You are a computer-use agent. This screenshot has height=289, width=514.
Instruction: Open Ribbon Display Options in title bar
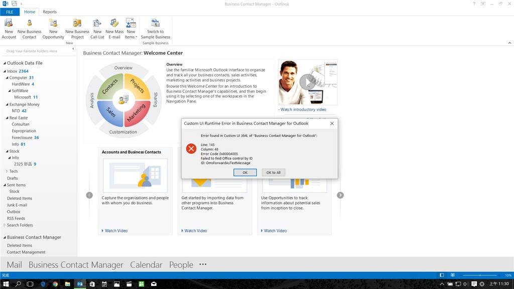click(x=483, y=4)
